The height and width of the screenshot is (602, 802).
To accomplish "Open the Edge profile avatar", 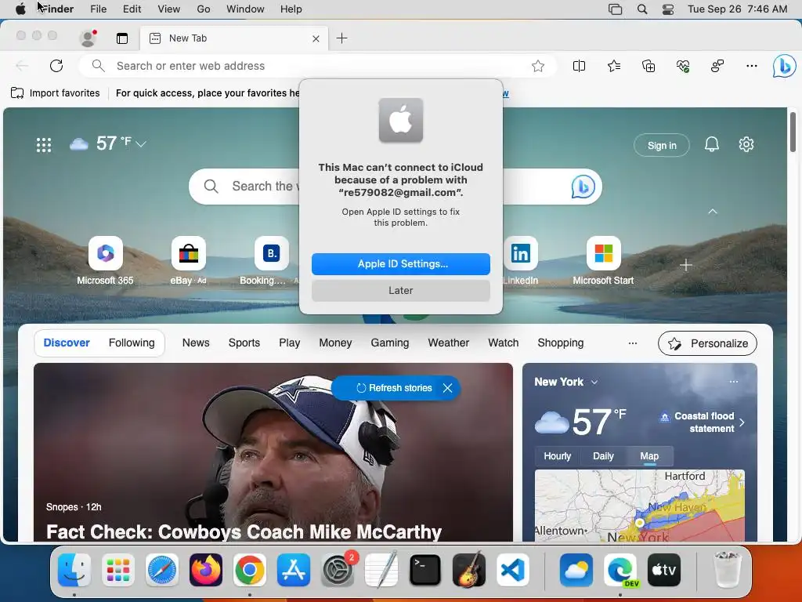I will [88, 38].
